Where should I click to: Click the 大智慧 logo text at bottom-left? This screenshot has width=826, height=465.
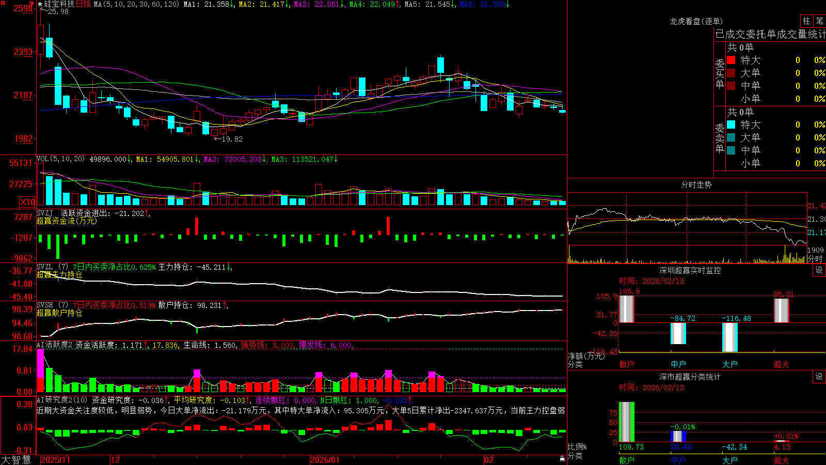(16, 460)
